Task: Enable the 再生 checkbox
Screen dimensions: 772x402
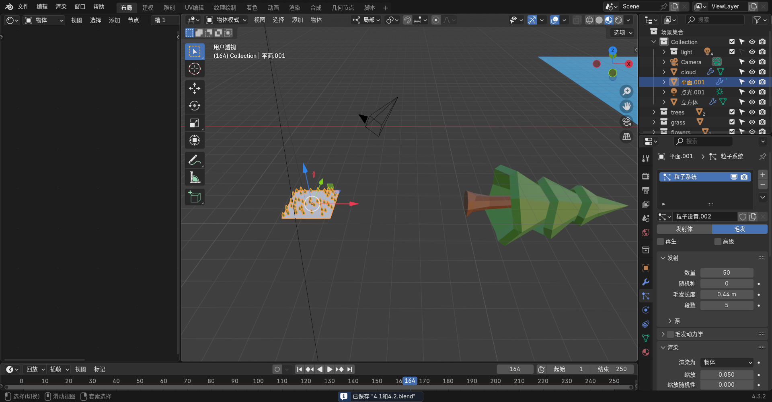Action: pos(661,241)
